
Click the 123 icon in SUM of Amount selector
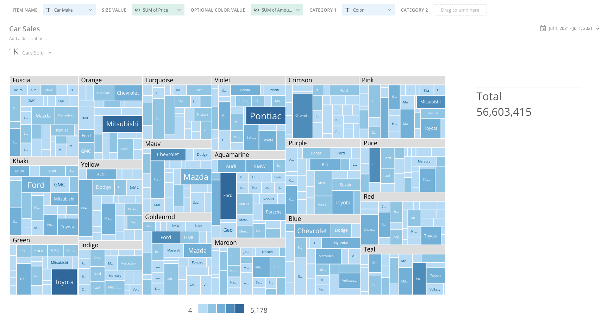click(256, 10)
